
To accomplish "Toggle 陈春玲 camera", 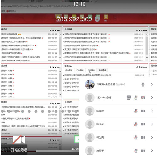I will click(x=143, y=111).
